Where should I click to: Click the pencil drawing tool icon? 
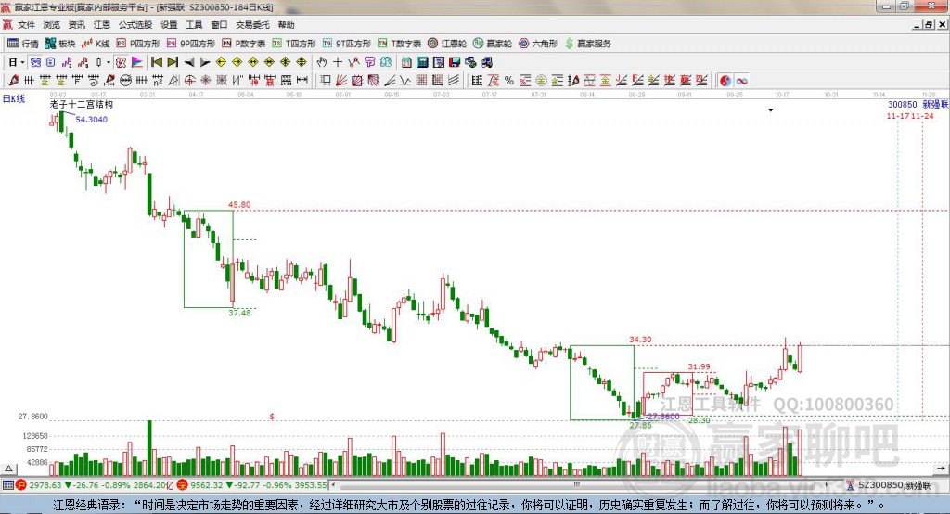[x=13, y=81]
